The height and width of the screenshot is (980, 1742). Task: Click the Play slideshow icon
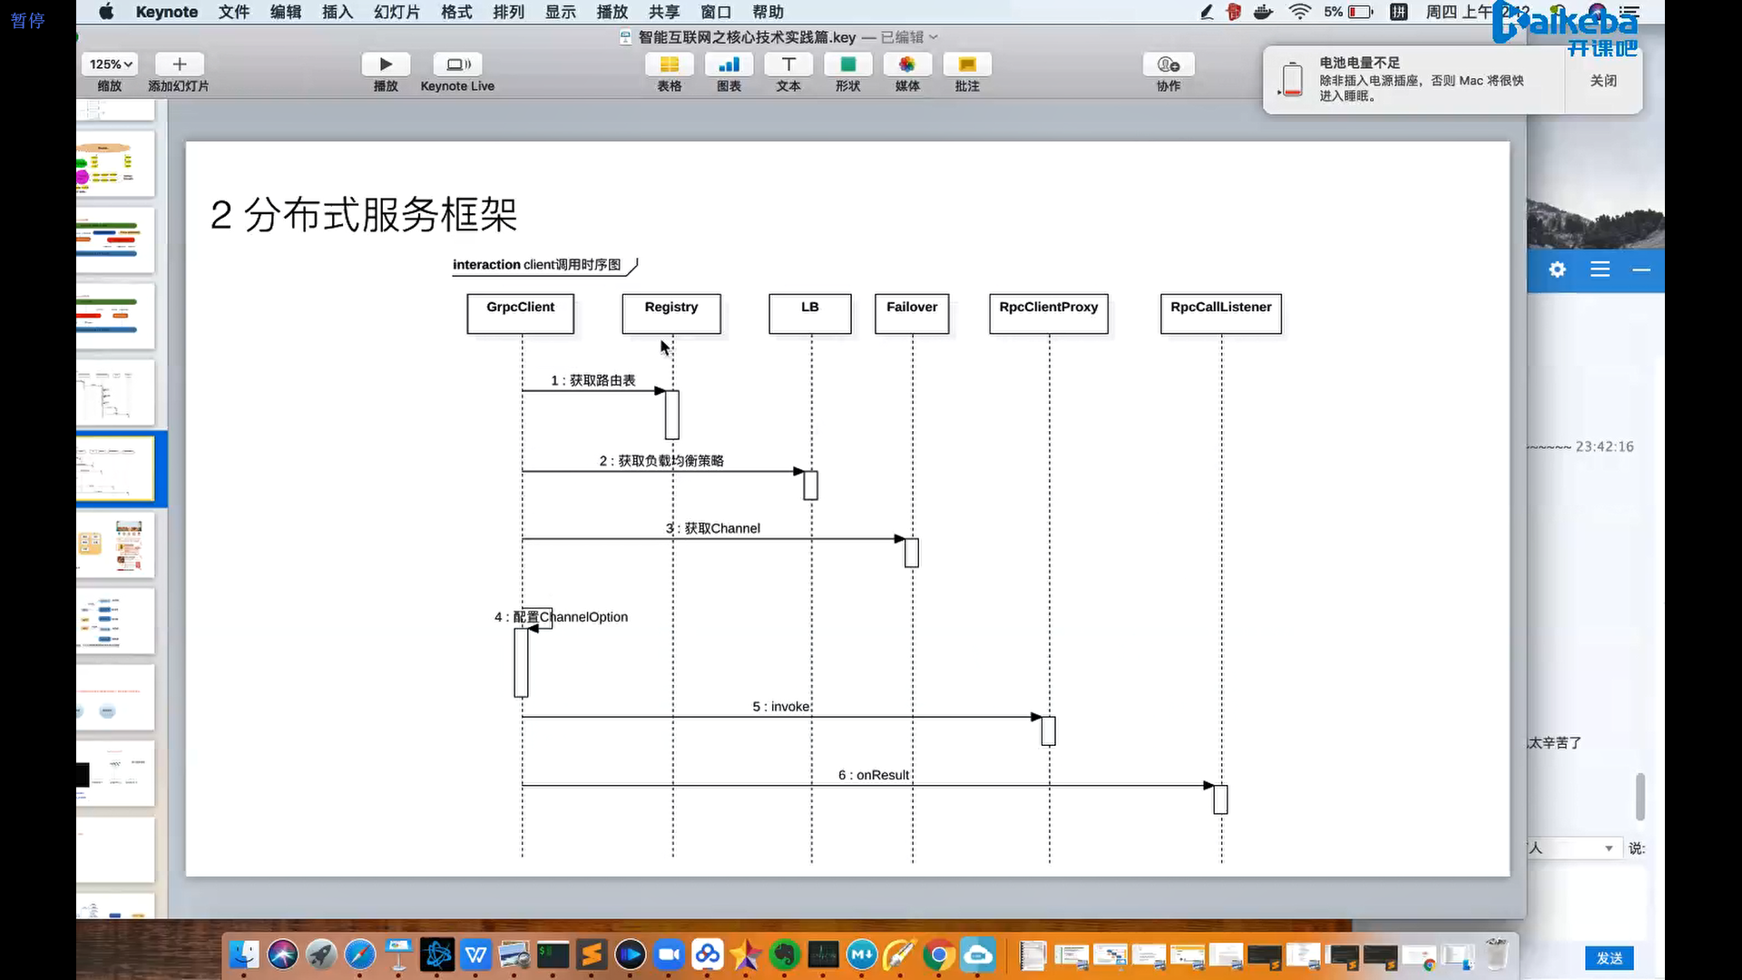(x=386, y=64)
